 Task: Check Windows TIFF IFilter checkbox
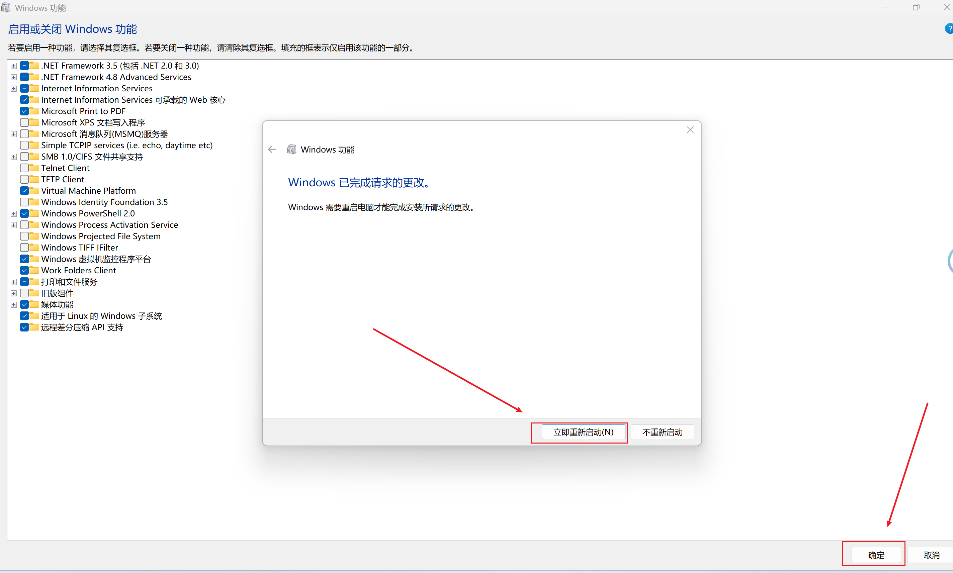coord(24,248)
